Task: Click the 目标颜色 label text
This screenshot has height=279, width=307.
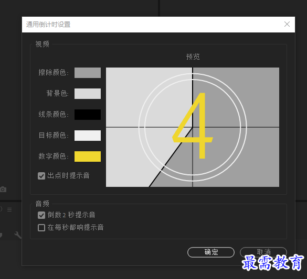Action: [54, 135]
